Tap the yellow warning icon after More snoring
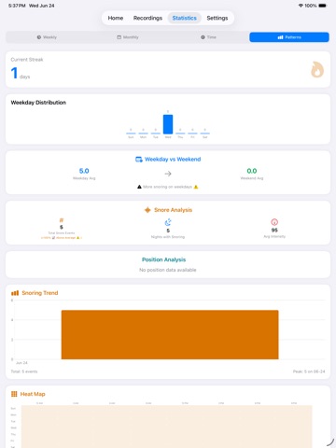The width and height of the screenshot is (336, 448). click(x=196, y=187)
